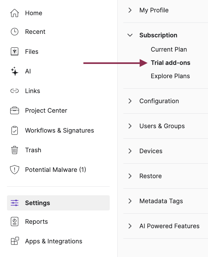Open Project Center via its briefcase icon
The image size is (208, 257).
coord(15,110)
